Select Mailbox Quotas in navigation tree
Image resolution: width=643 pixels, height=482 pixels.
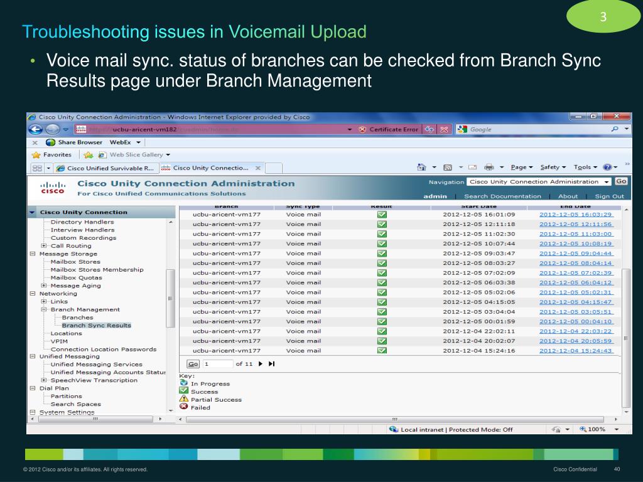(76, 277)
